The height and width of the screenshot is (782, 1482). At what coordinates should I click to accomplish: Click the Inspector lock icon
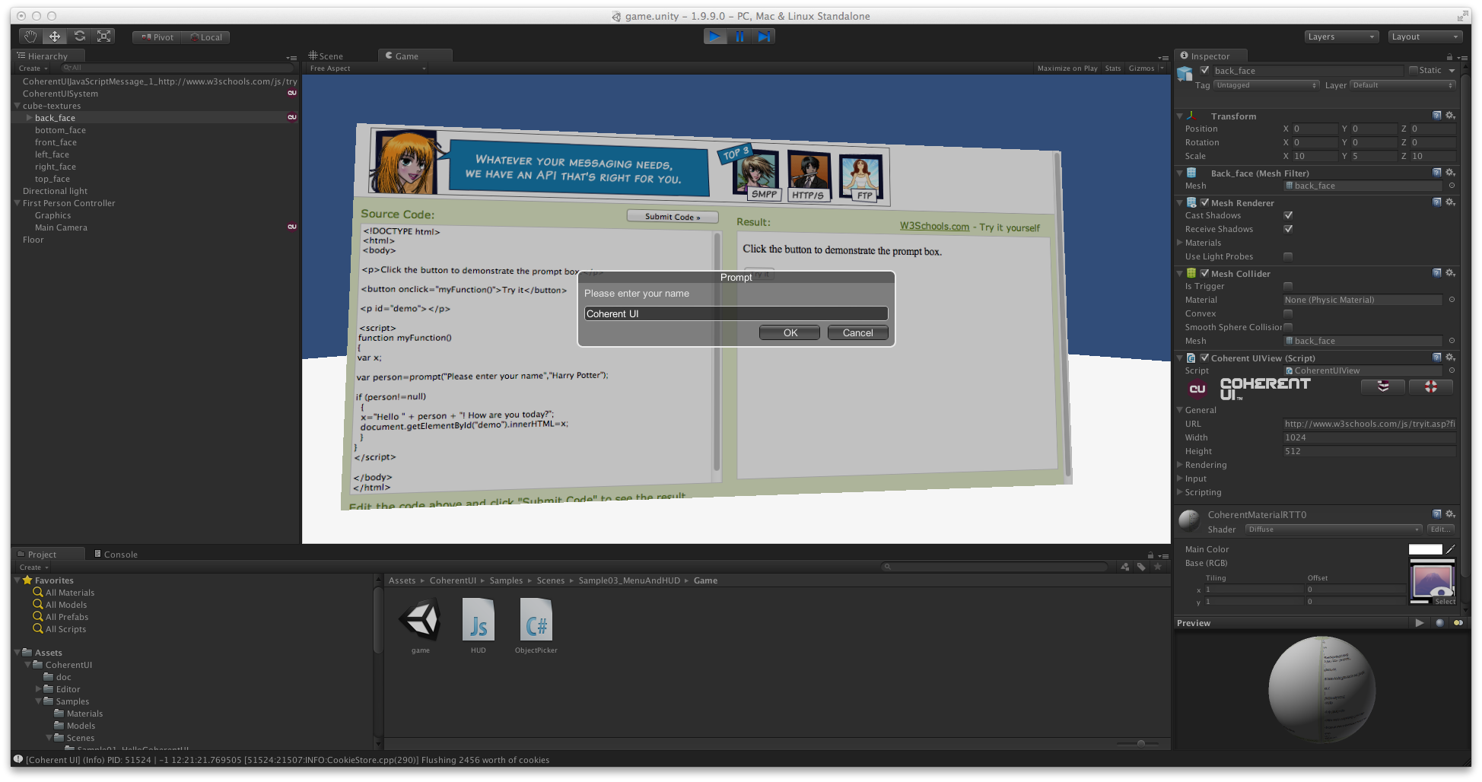[1449, 57]
